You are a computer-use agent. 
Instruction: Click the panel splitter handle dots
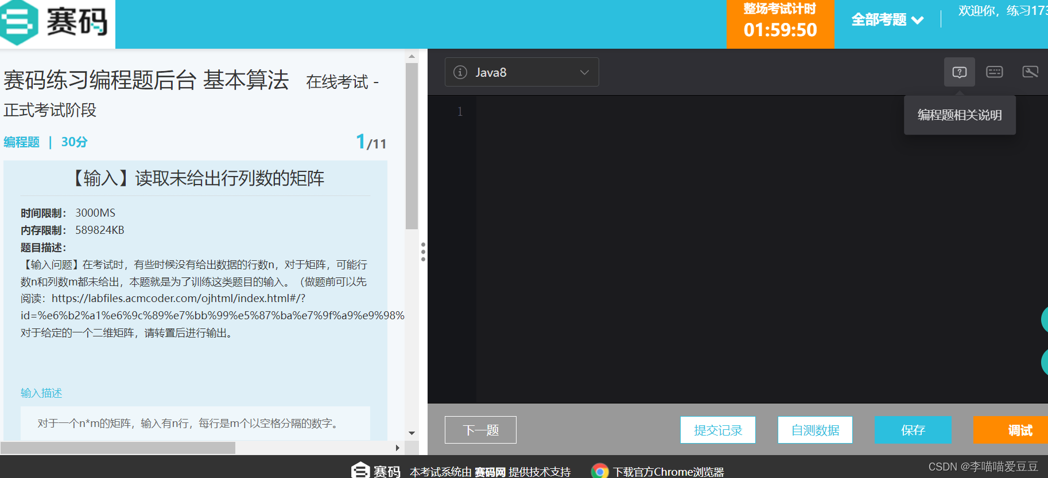[x=423, y=252]
